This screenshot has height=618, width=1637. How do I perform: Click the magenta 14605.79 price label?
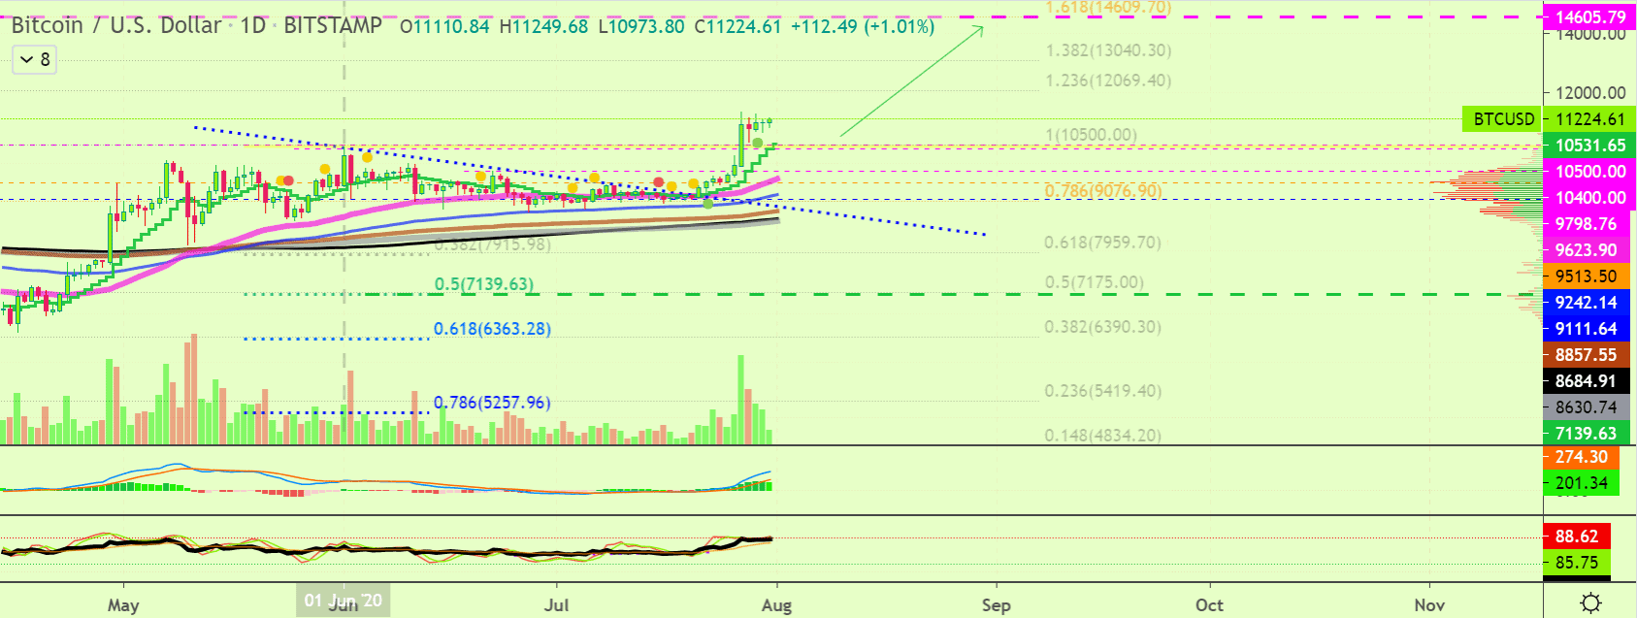[x=1589, y=17]
